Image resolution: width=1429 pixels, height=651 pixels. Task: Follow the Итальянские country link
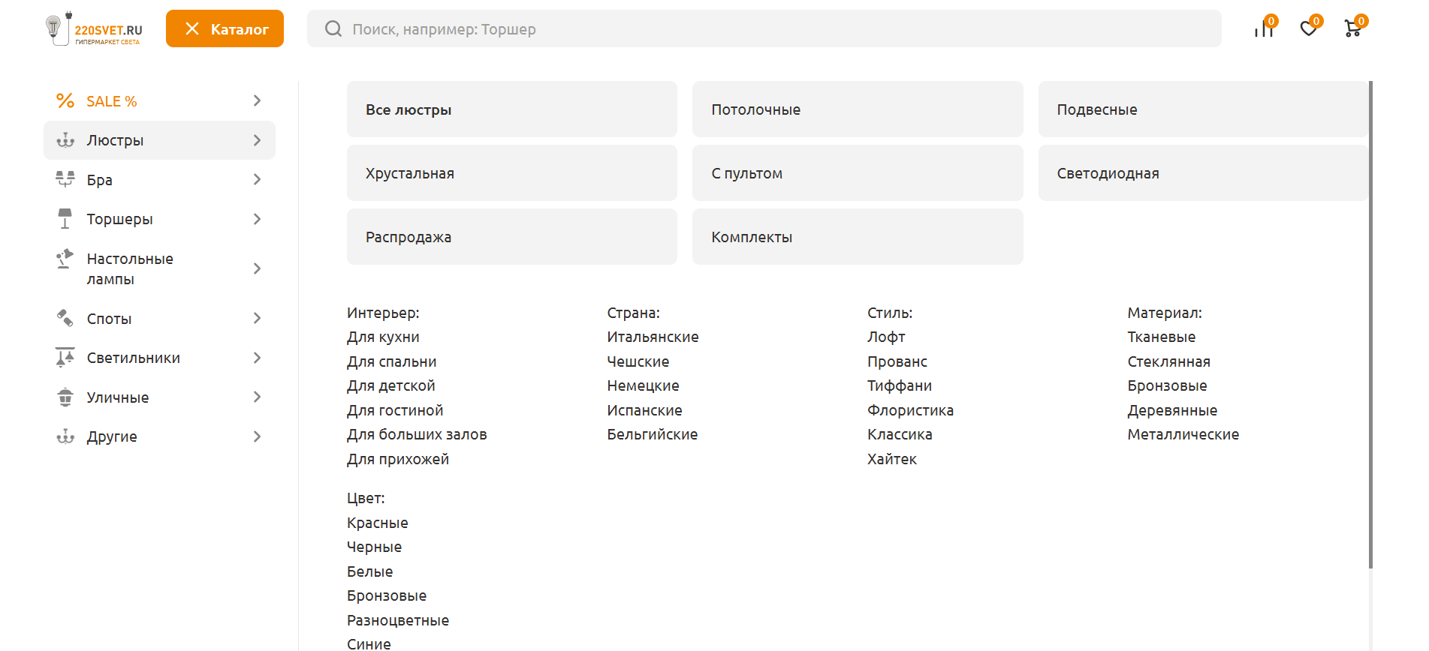point(653,337)
